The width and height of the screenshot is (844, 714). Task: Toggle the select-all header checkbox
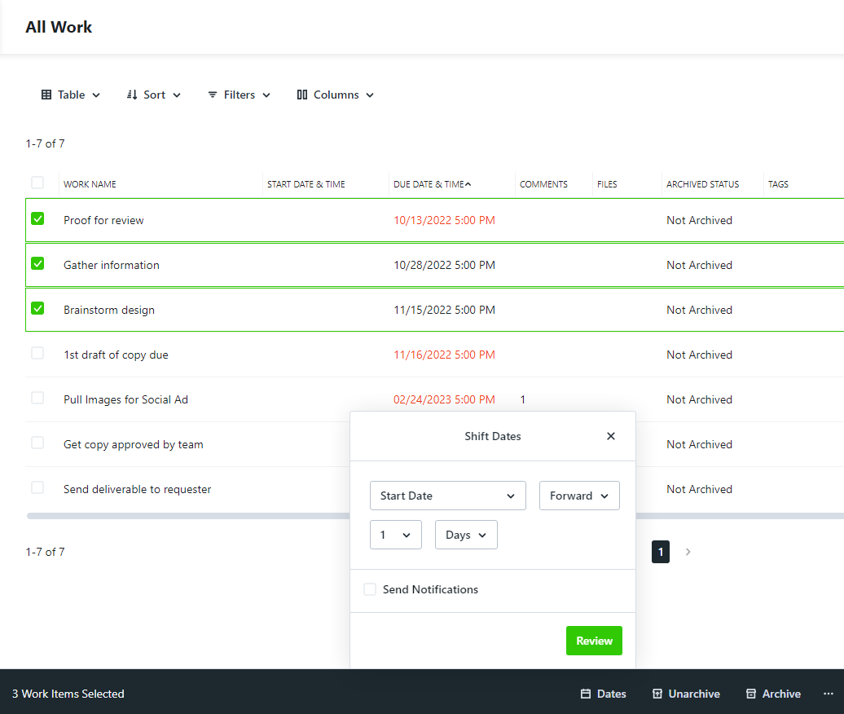click(x=37, y=183)
